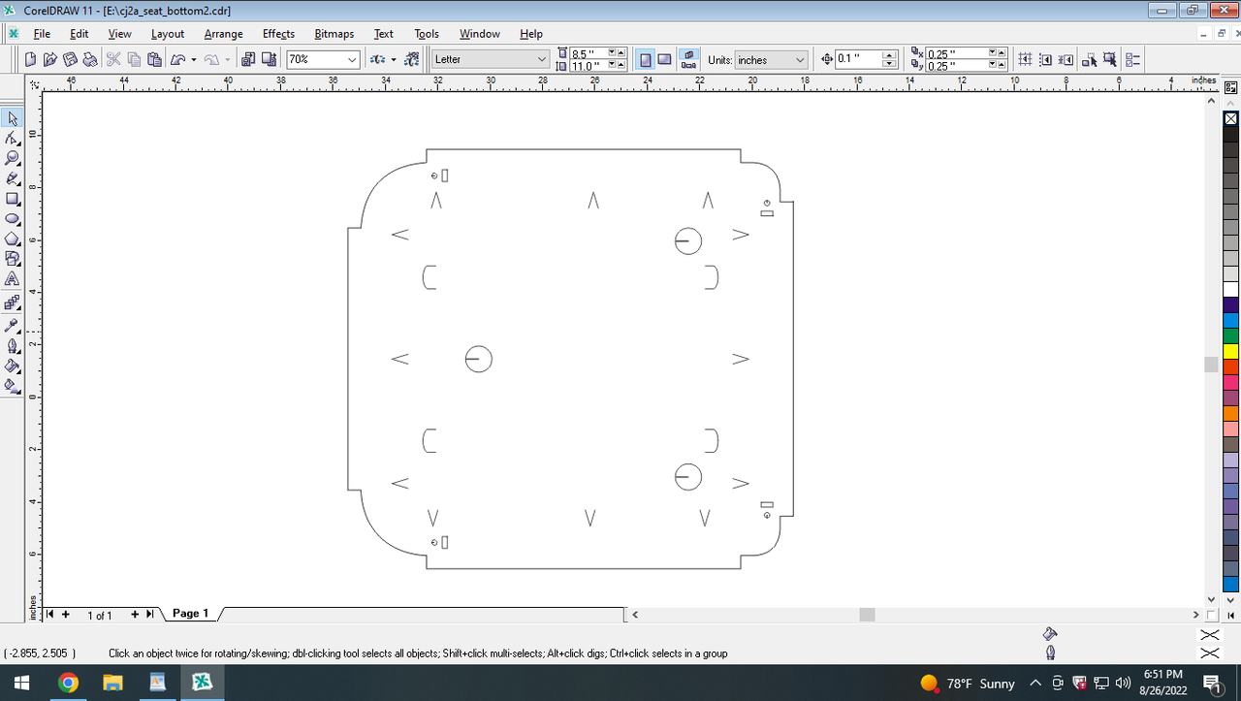Set page orientation to Landscape

point(664,59)
